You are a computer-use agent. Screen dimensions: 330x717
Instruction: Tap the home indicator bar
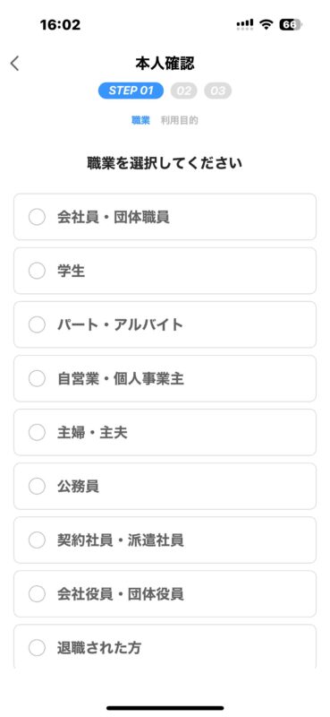pyautogui.click(x=165, y=708)
